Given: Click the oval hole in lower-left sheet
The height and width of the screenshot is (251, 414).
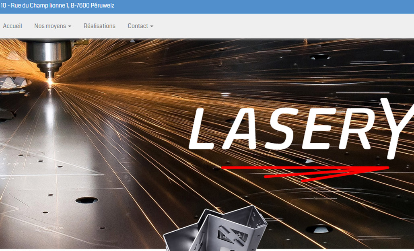Looking at the screenshot, I should (87, 200).
